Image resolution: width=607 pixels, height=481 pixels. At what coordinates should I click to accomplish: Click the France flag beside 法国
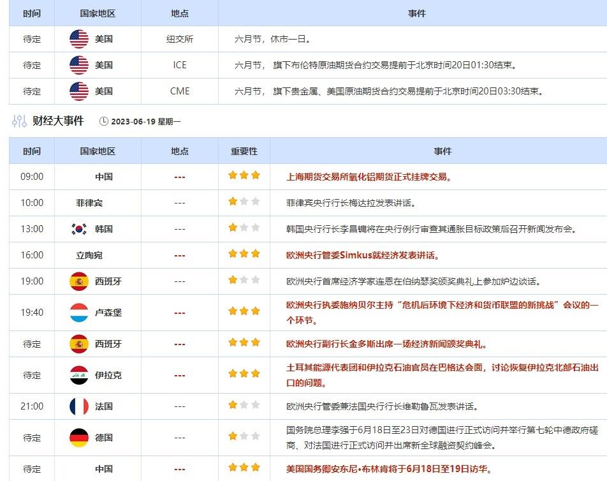79,406
